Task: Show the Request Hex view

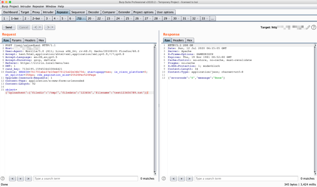Action: coord(41,40)
